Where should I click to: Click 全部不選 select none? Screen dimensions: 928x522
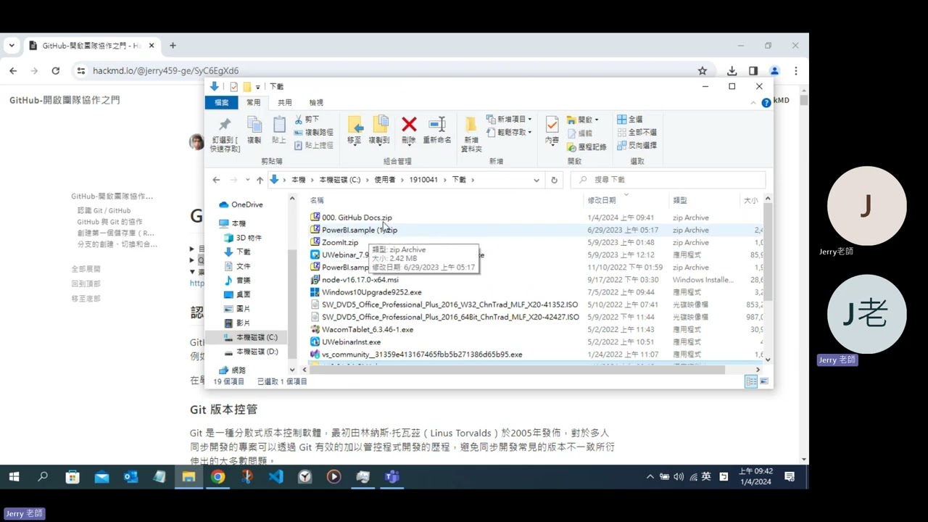[637, 132]
